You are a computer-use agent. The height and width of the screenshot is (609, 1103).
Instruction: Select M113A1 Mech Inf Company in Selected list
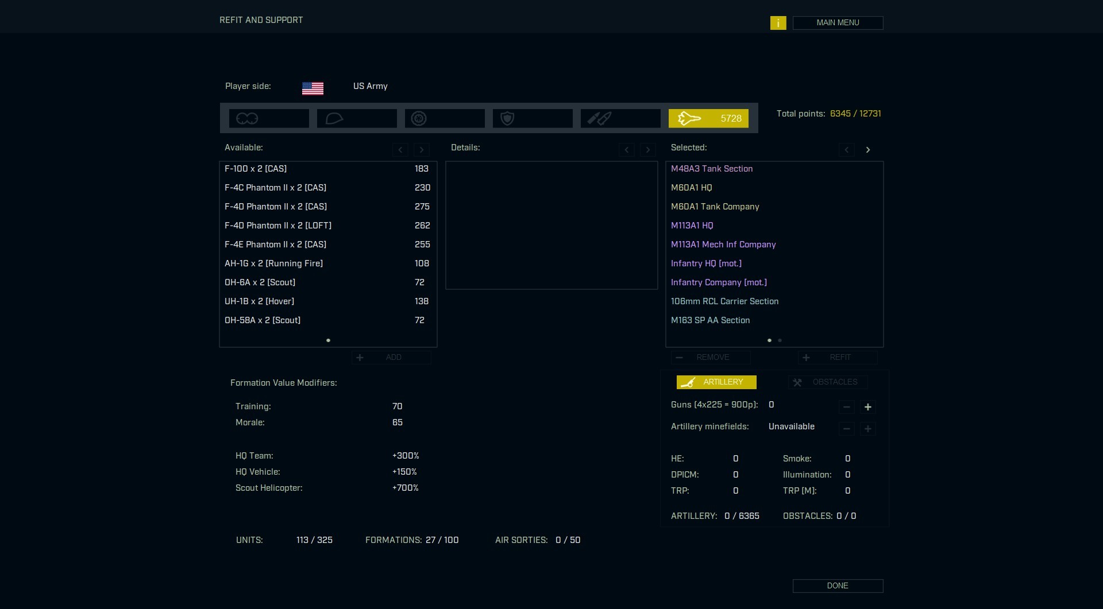[x=723, y=245]
